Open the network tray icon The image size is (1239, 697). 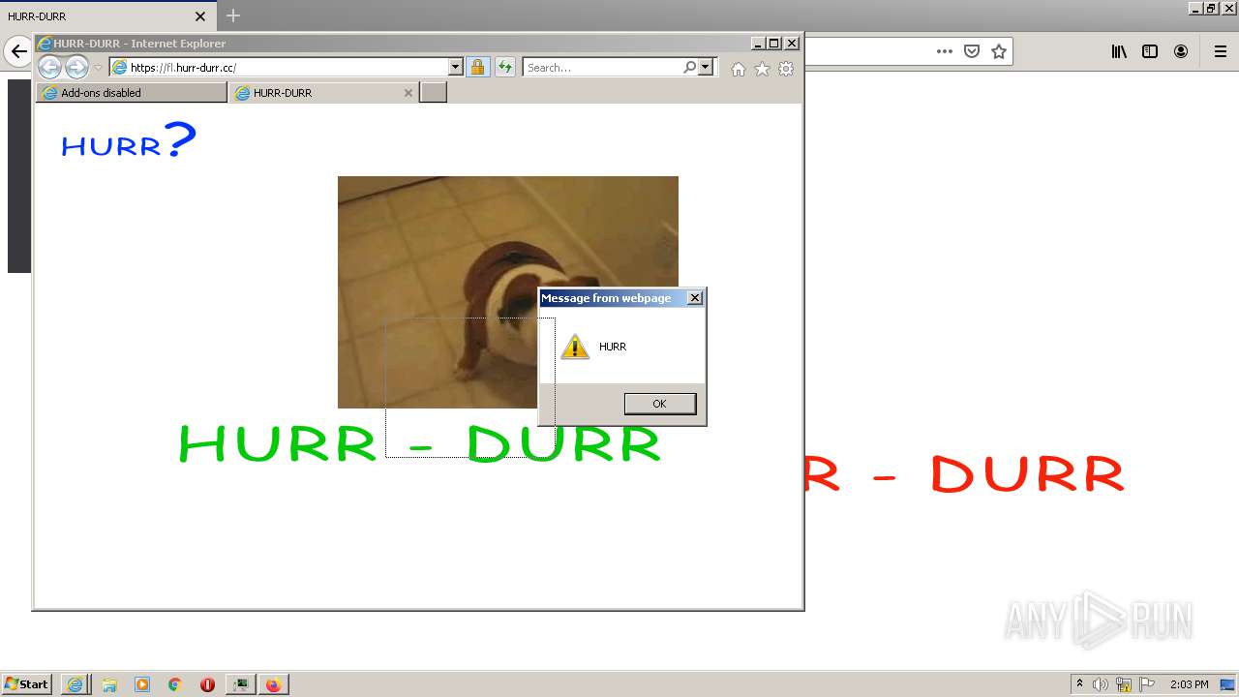1124,684
